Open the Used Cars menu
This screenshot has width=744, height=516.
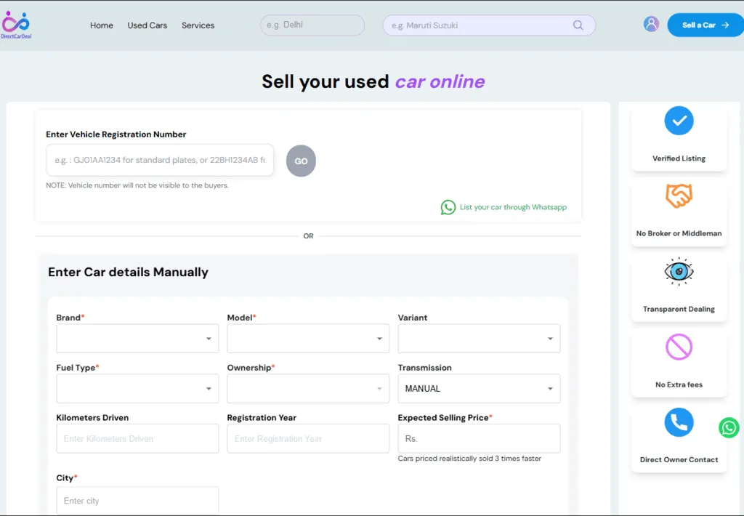[147, 25]
